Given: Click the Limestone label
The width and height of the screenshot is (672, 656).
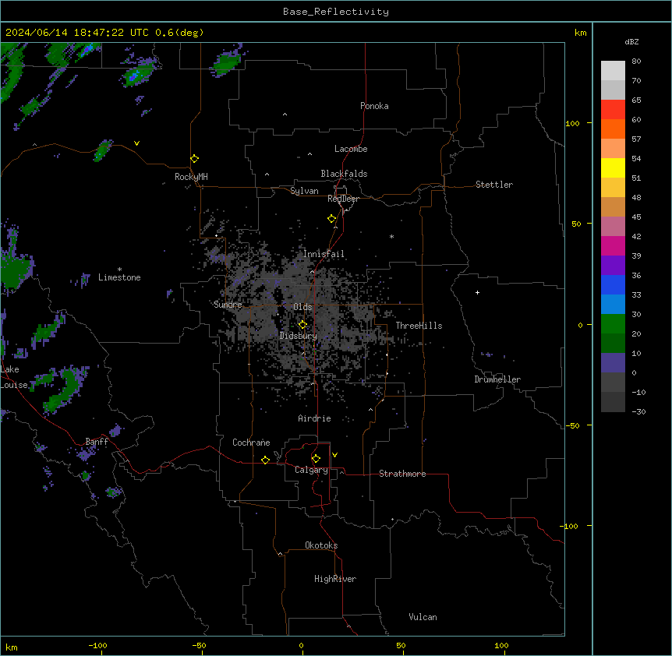Looking at the screenshot, I should pos(119,277).
